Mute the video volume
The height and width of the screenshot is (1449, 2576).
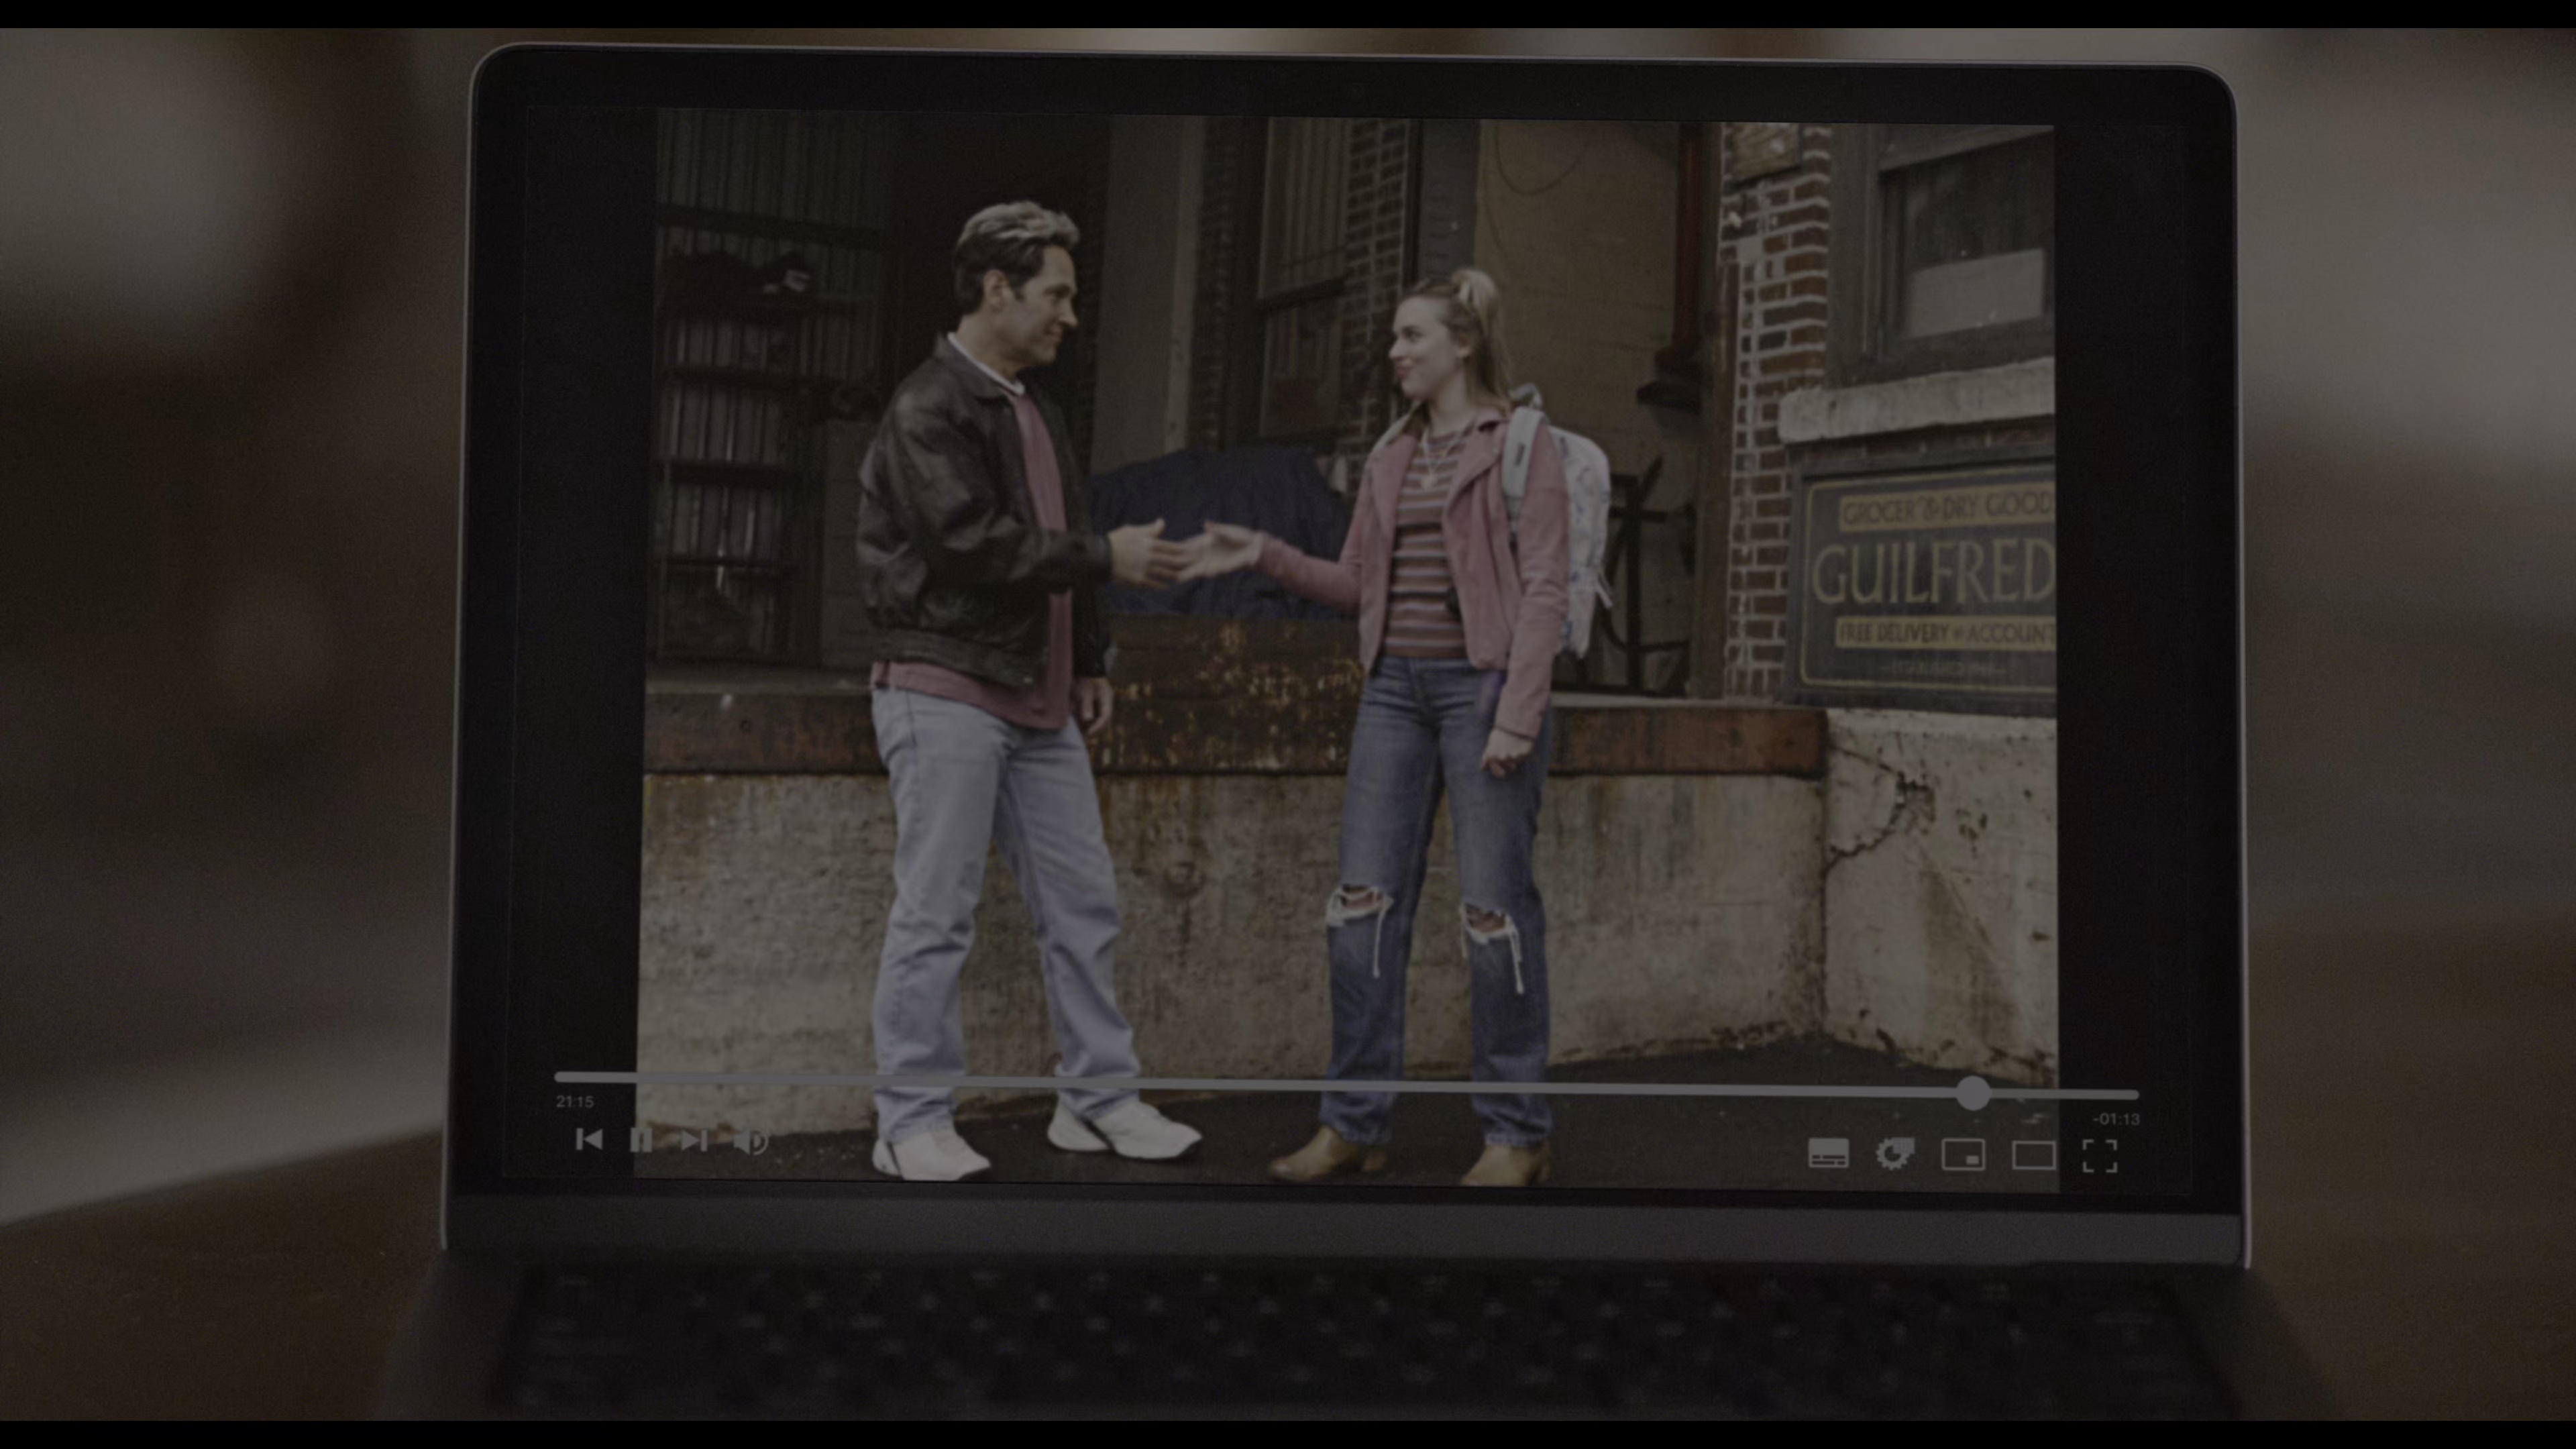[751, 1141]
